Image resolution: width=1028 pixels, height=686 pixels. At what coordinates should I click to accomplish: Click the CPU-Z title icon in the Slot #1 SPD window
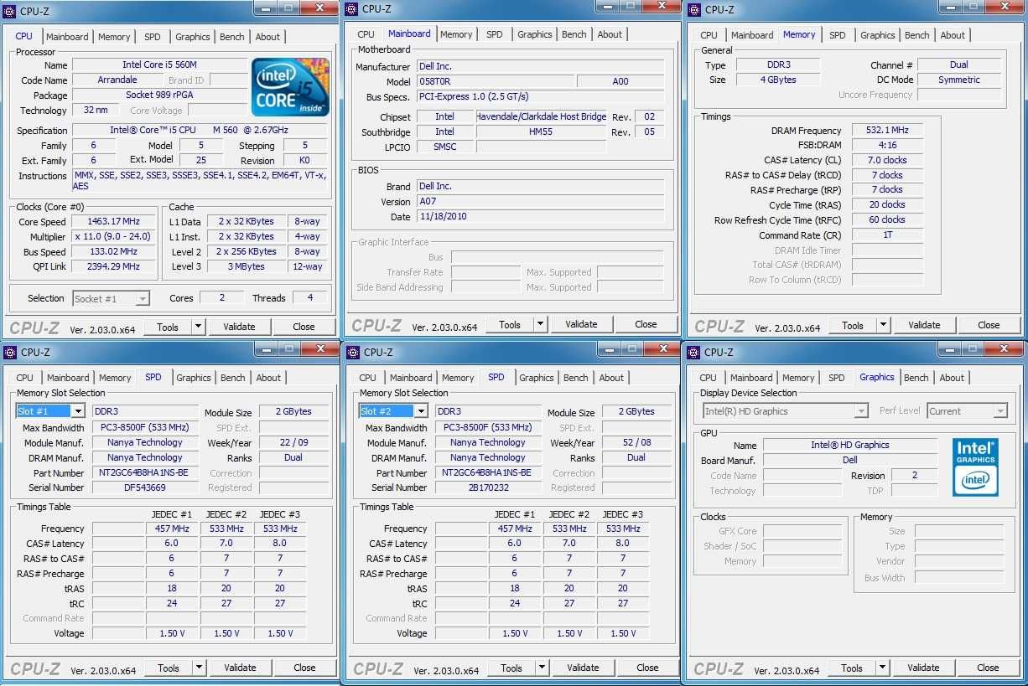pyautogui.click(x=10, y=352)
